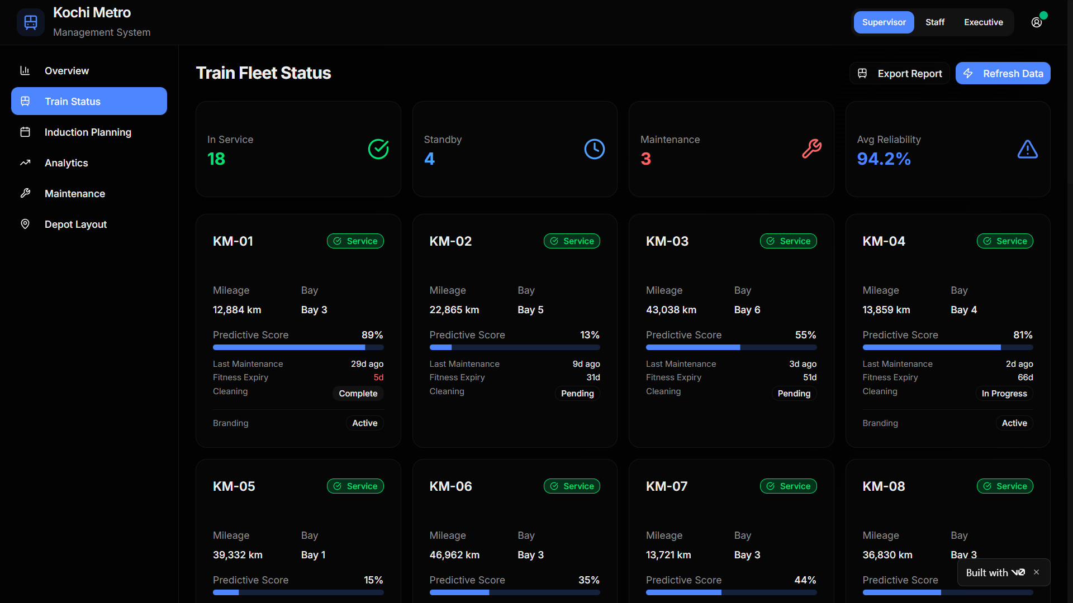Click the In Service checkmark icon
Viewport: 1073px width, 603px height.
tap(378, 149)
